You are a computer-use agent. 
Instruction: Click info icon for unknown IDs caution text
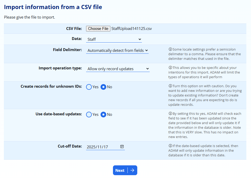170,86
